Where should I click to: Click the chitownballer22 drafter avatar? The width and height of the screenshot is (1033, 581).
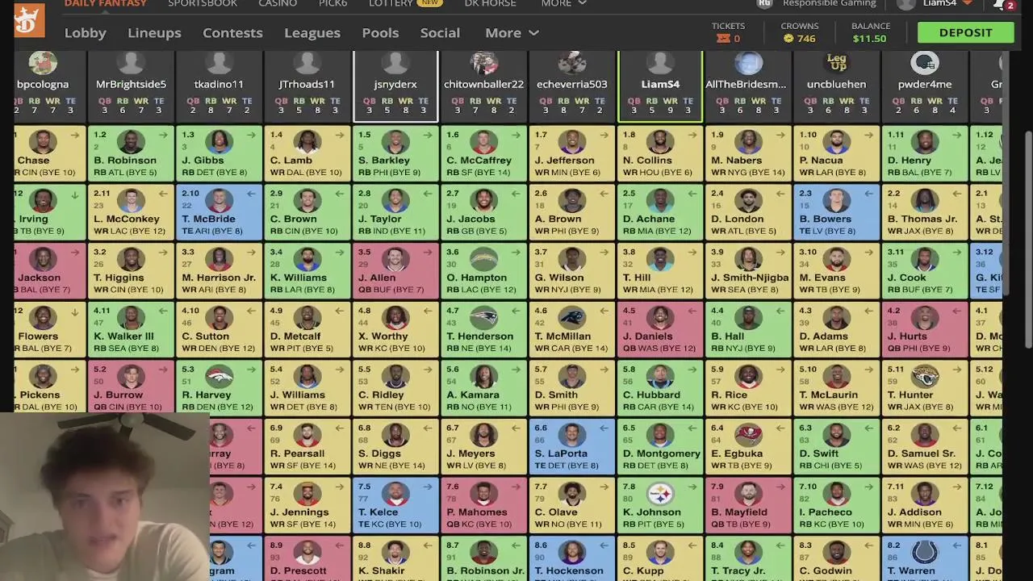coord(483,64)
